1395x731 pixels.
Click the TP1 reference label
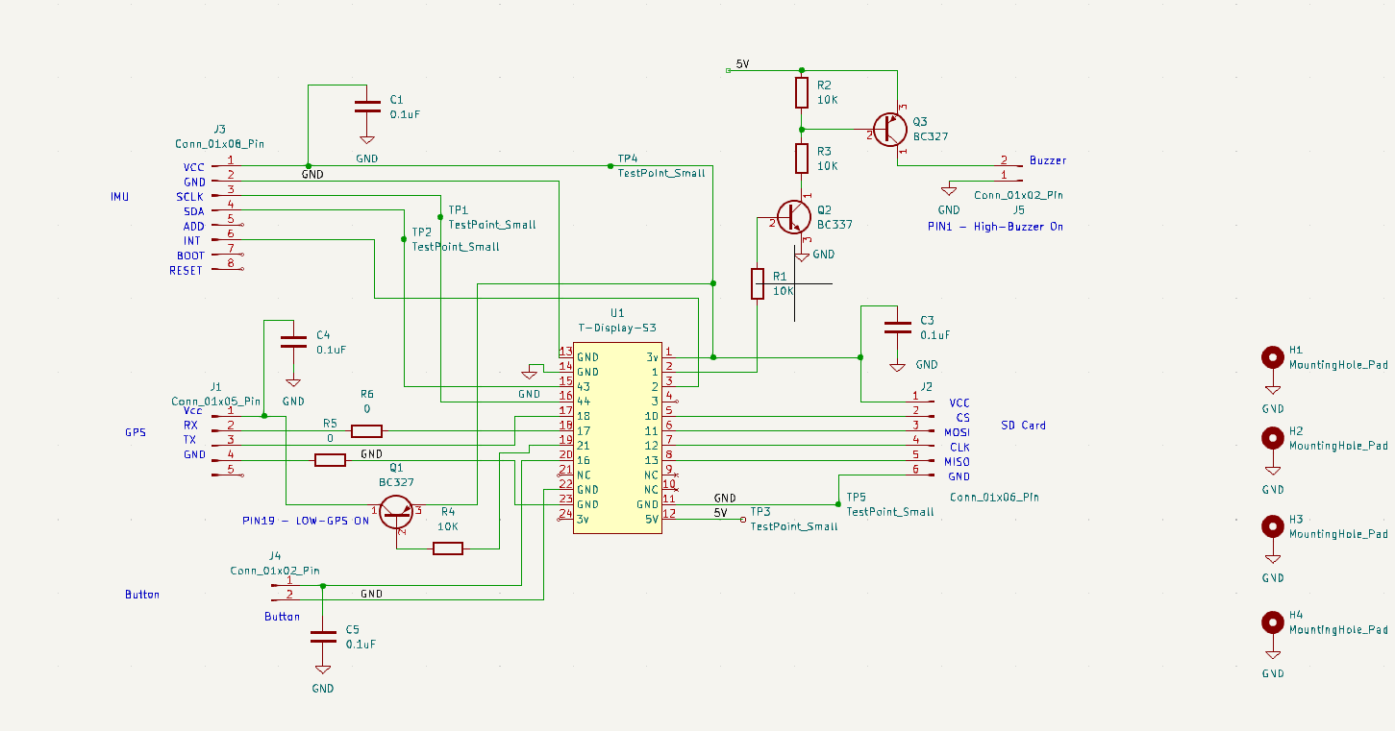459,209
